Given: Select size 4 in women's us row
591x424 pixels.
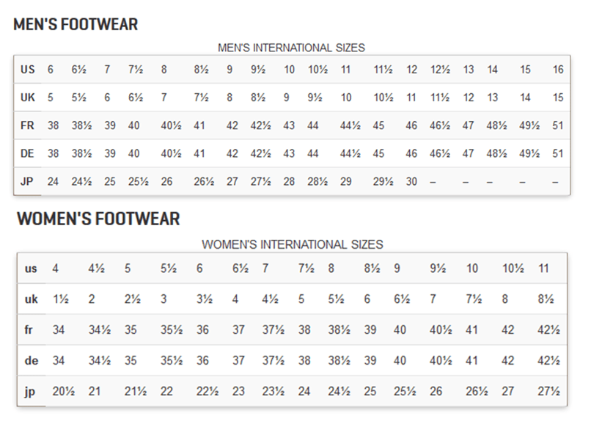Looking at the screenshot, I should pos(56,268).
